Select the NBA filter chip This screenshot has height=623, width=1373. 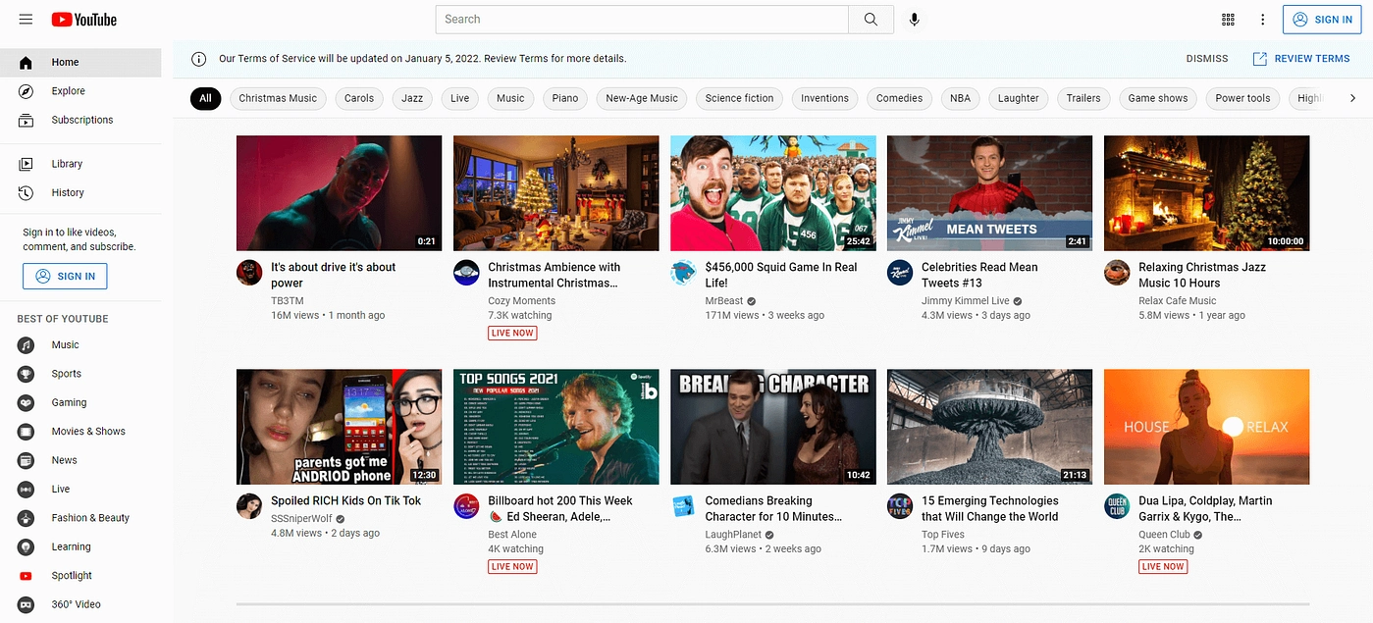click(x=960, y=98)
